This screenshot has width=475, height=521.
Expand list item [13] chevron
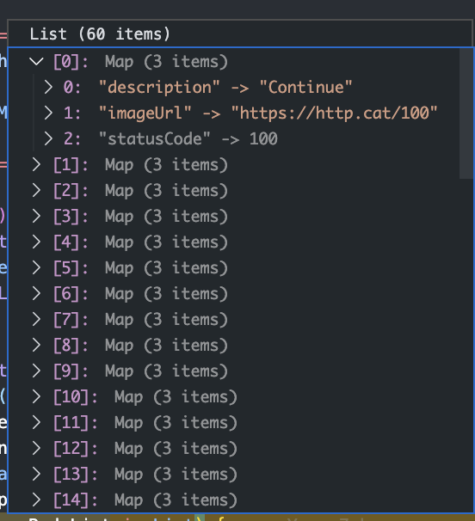click(36, 474)
